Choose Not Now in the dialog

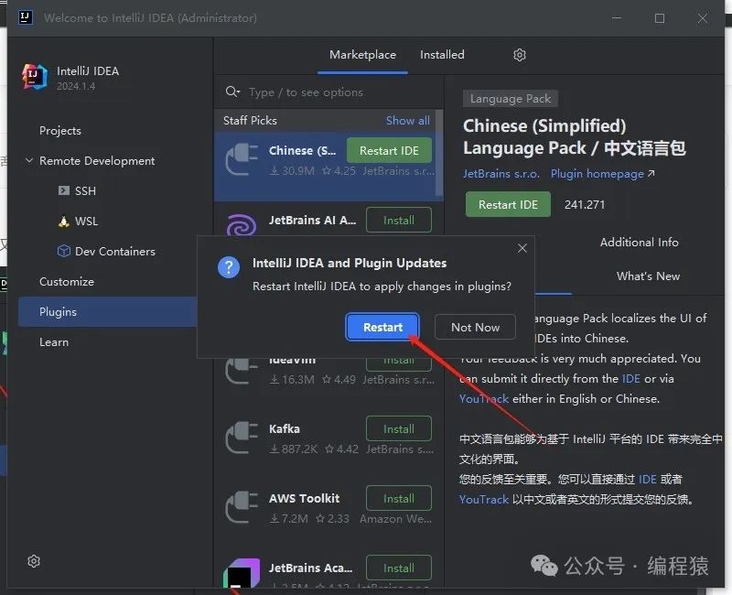click(475, 327)
